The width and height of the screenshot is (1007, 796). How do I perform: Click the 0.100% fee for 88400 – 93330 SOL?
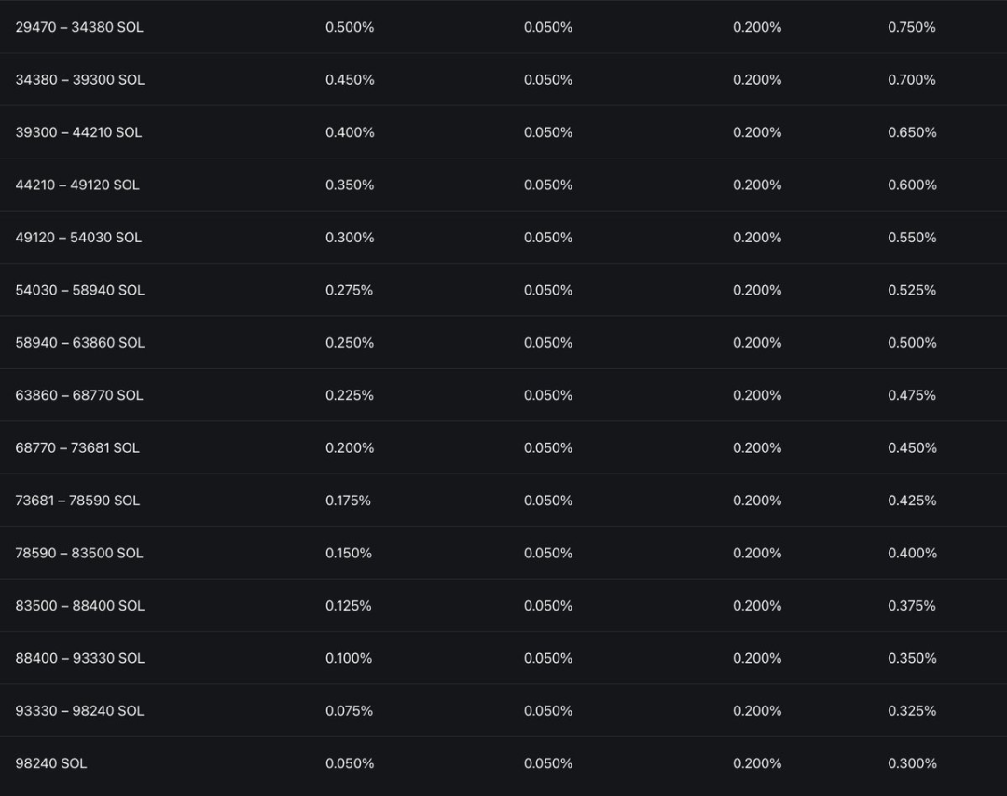[349, 658]
